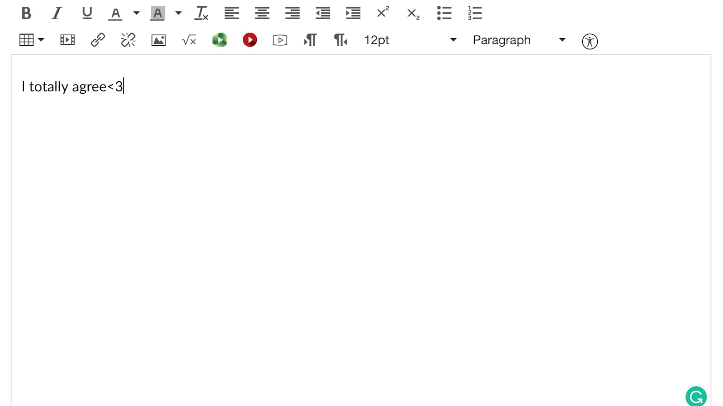Apply subscript formatting
Screen dimensions: 723x406
413,13
